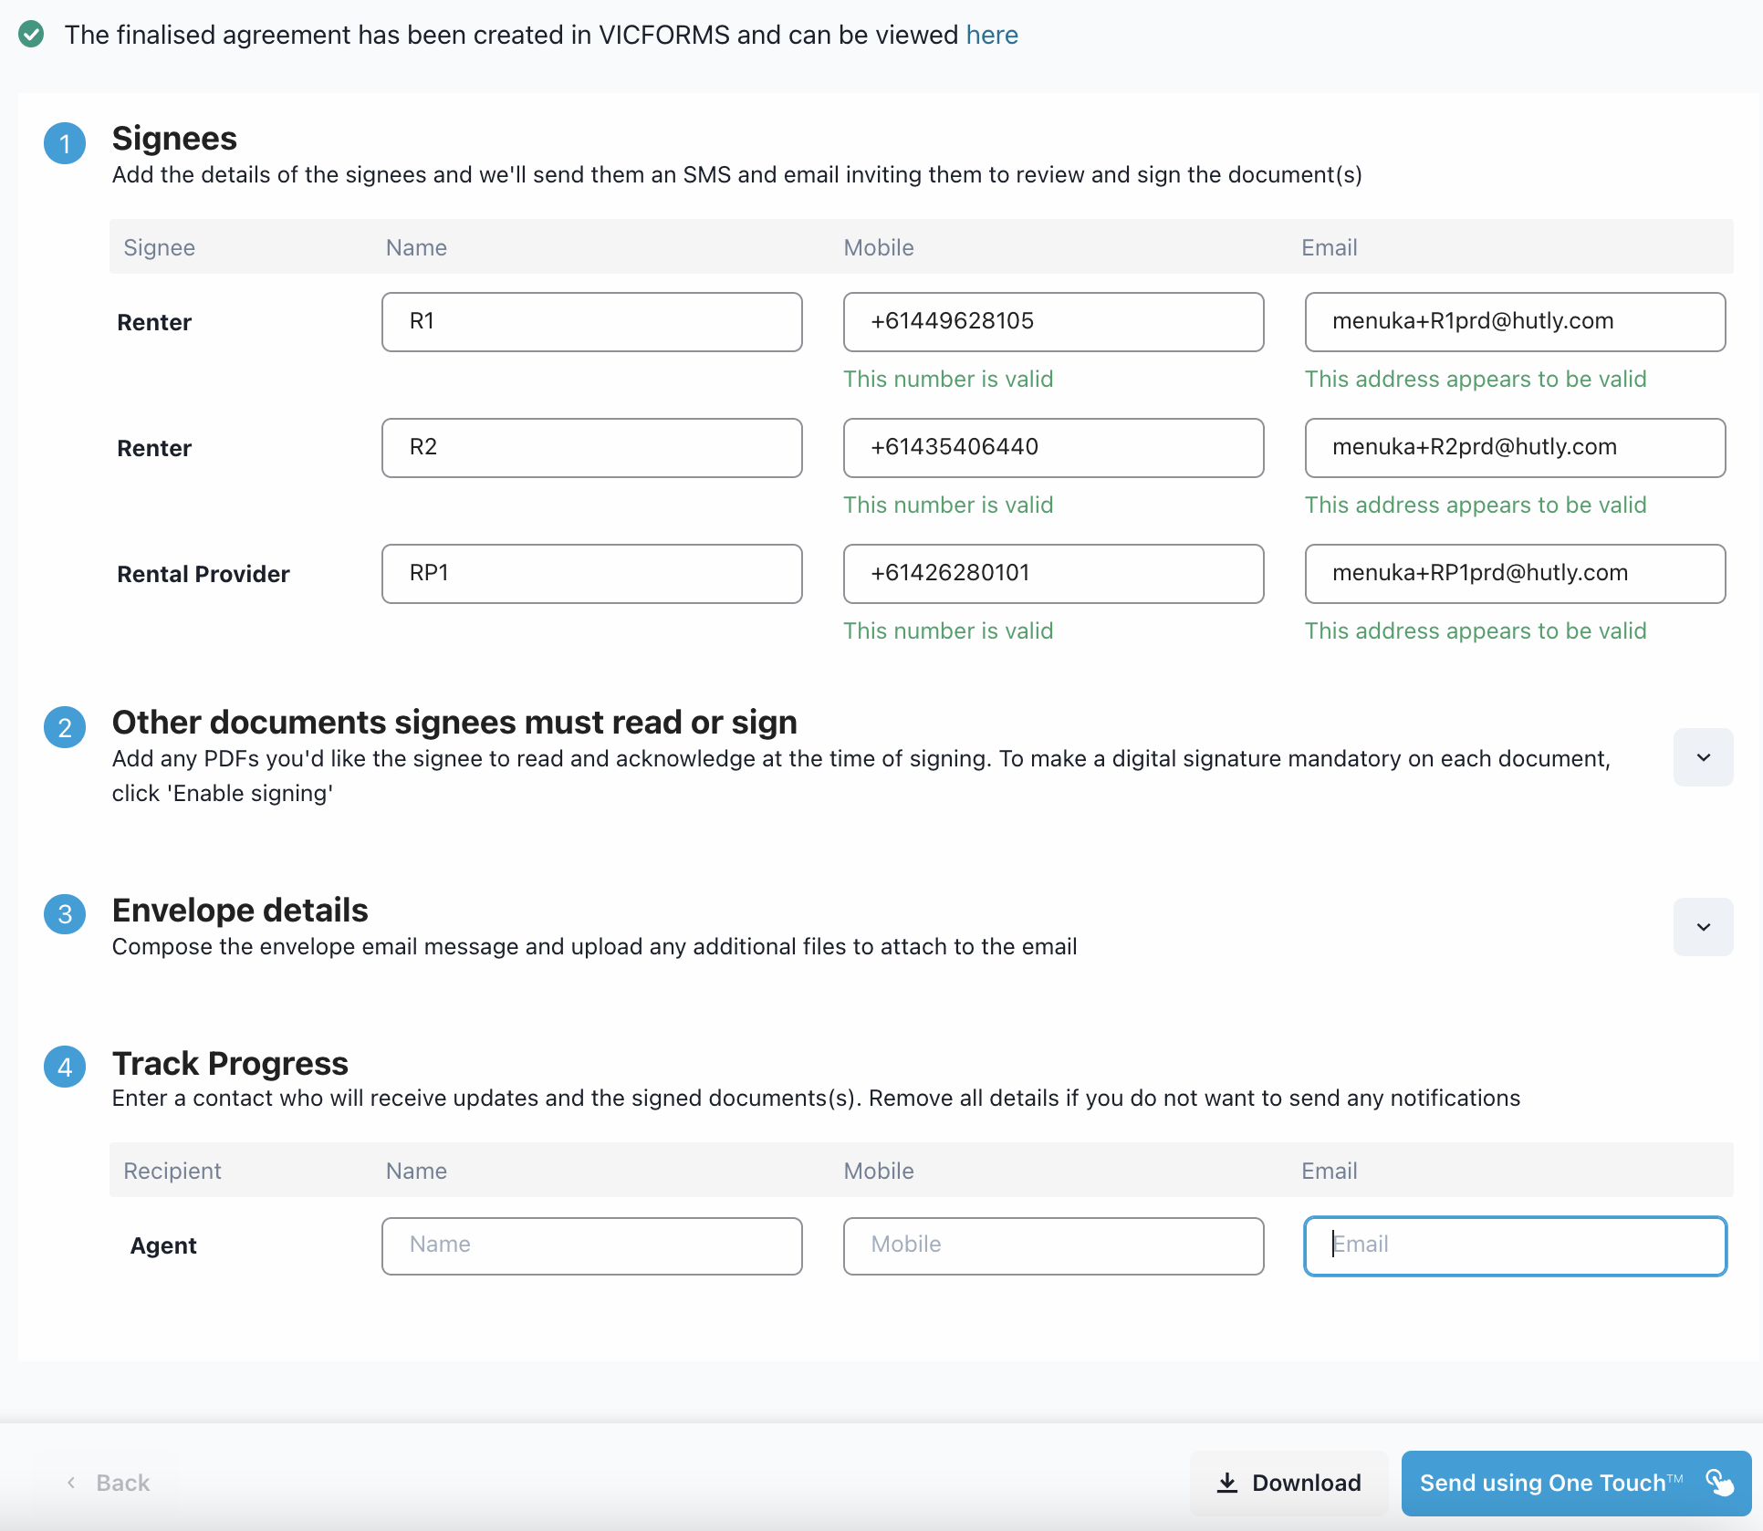Focus the Agent Mobile input

pos(1053,1245)
